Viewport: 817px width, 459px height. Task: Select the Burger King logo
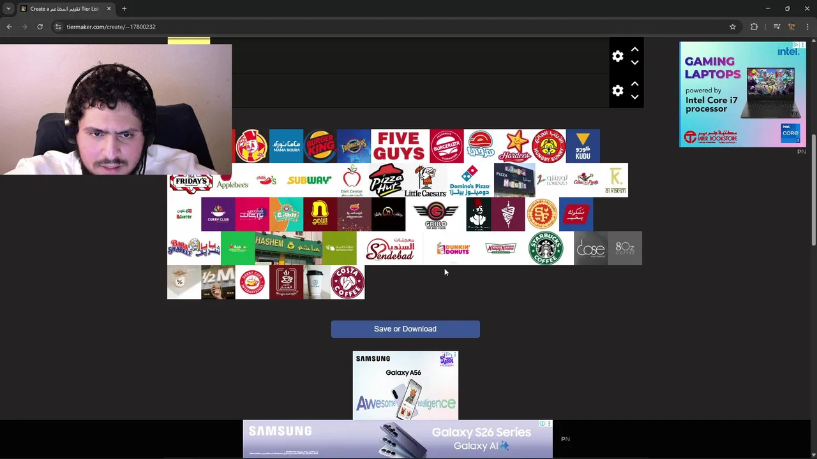pos(320,146)
